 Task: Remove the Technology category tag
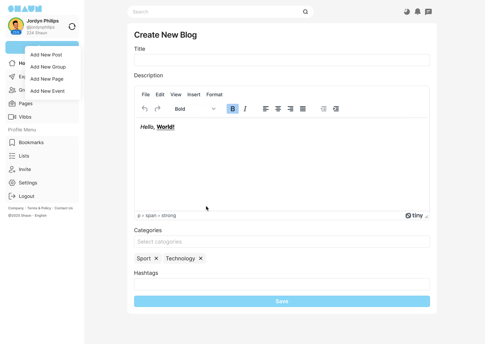point(201,258)
